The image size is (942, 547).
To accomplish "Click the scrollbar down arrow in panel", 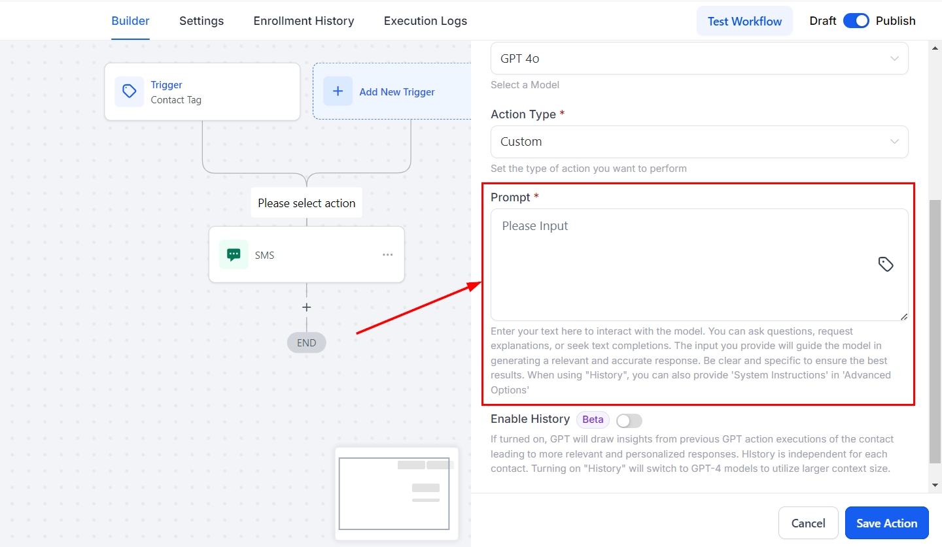I will click(x=935, y=485).
